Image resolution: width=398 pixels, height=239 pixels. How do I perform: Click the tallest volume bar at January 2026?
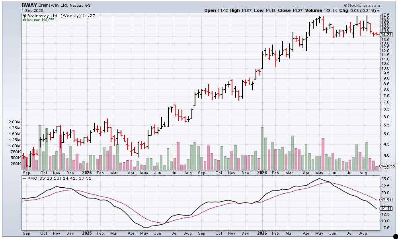pos(262,148)
